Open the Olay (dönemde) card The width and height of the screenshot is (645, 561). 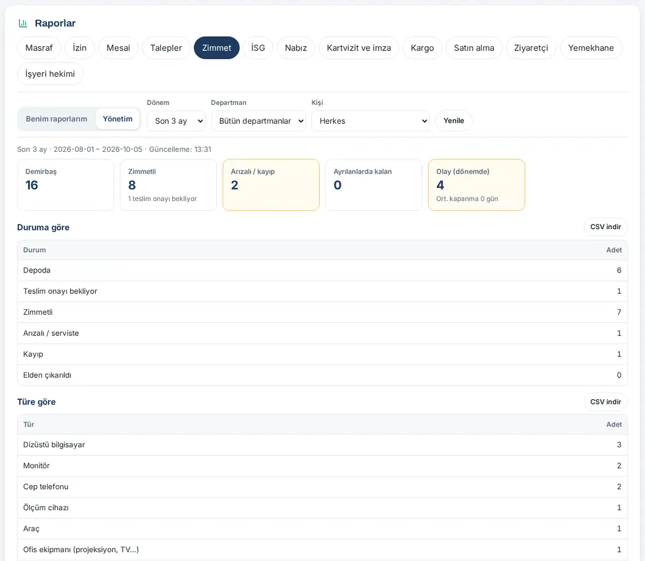click(476, 185)
